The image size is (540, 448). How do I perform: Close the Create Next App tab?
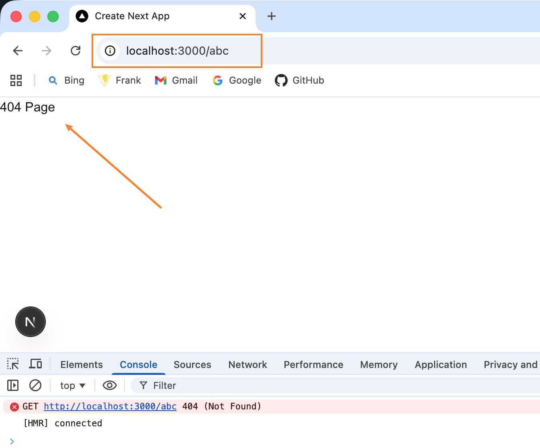[x=243, y=16]
